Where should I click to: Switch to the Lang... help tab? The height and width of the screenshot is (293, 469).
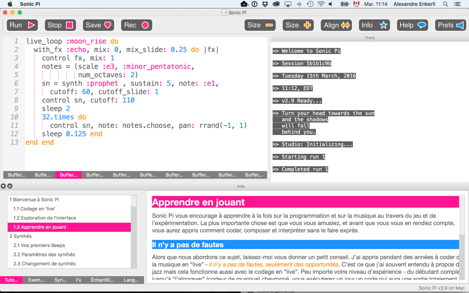point(131,280)
